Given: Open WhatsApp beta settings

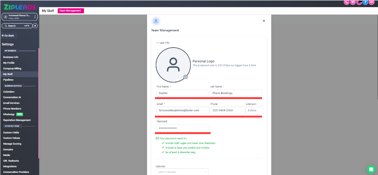Looking at the screenshot, I should tap(13, 114).
